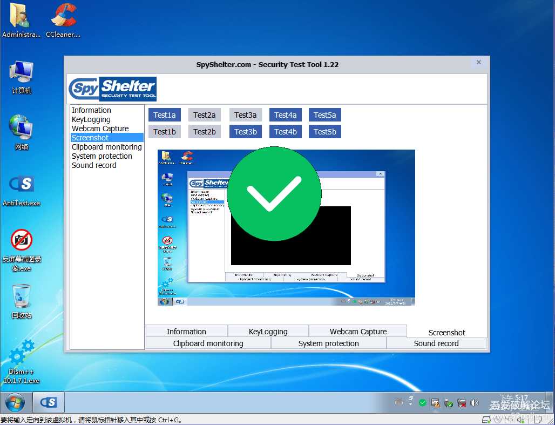
Task: Click the anti-screenshot recorder exe icon
Action: click(x=22, y=240)
